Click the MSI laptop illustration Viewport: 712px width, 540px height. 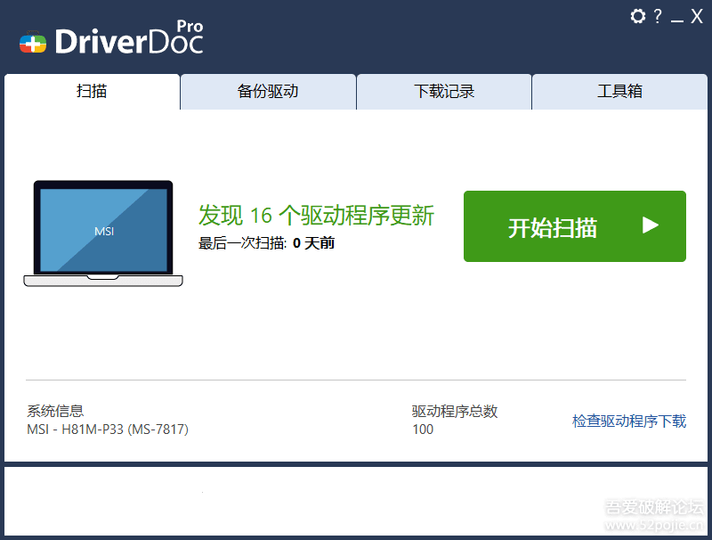pos(103,233)
